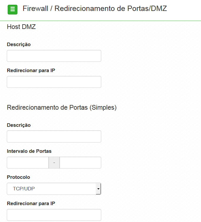Click the Intervalo de Portas label
This screenshot has width=201, height=222.
[x=29, y=151]
